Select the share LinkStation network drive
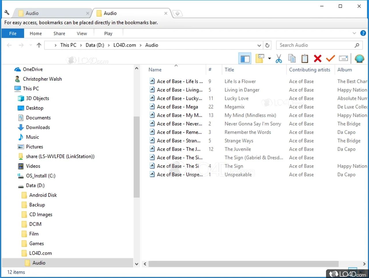Viewport: 369px width, 278px height. [x=60, y=156]
